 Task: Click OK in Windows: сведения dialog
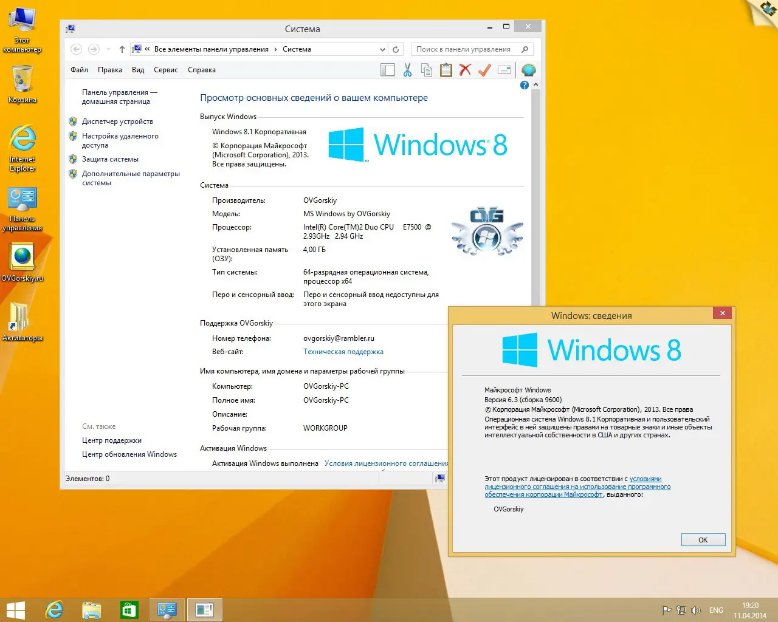tap(703, 540)
